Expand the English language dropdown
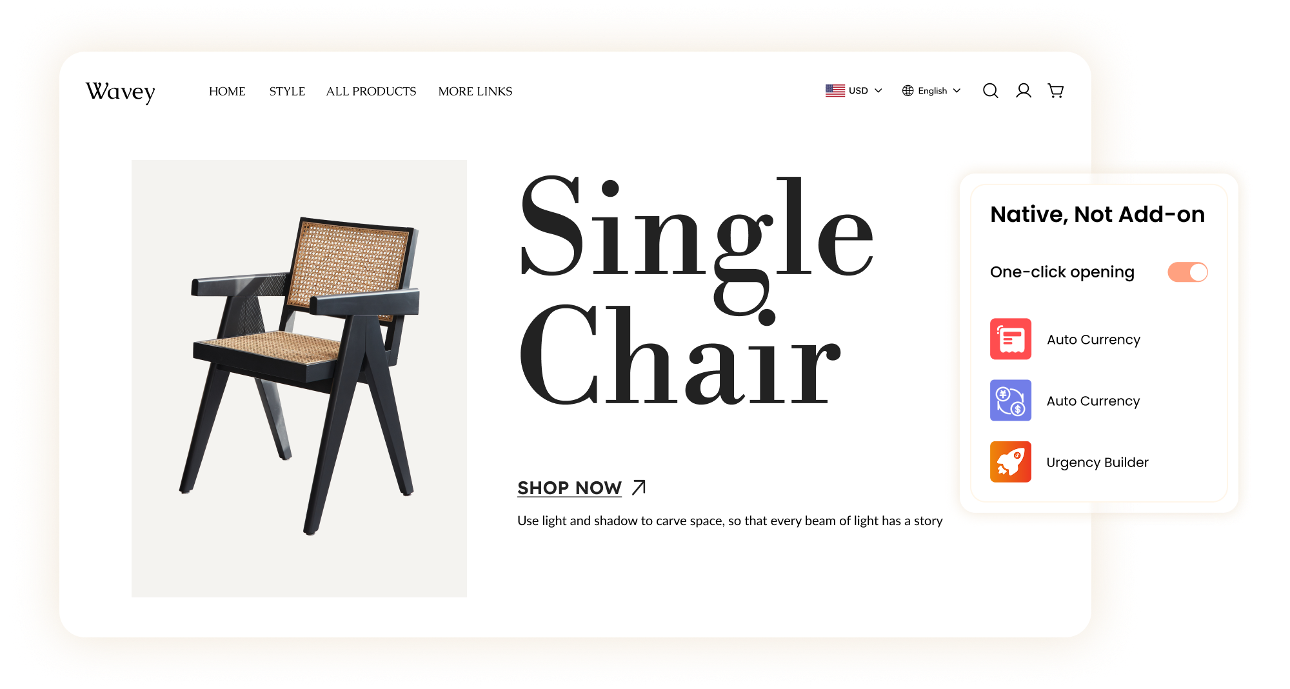 coord(932,91)
